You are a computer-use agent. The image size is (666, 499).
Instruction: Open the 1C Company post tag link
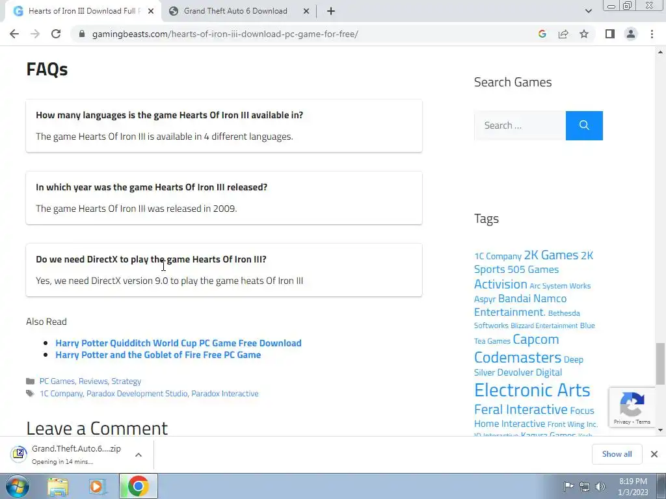click(x=61, y=393)
